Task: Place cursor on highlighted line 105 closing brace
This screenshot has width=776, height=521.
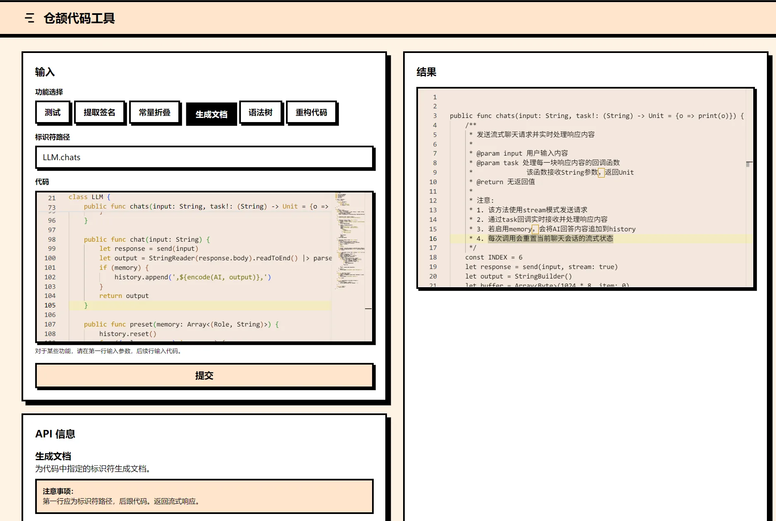Action: coord(86,305)
